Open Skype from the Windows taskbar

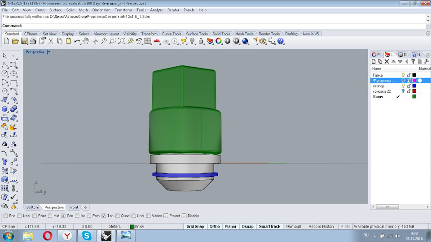(x=87, y=236)
